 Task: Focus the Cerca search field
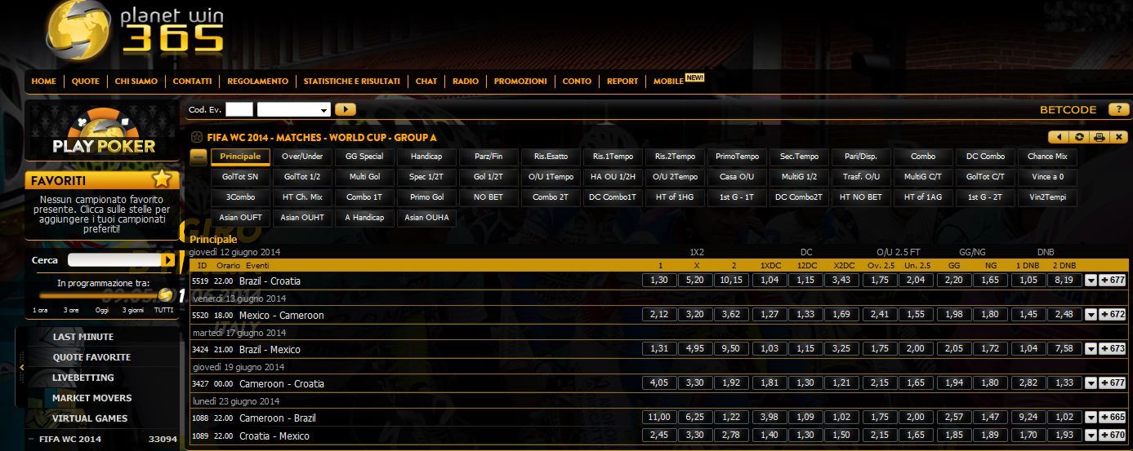[x=114, y=259]
